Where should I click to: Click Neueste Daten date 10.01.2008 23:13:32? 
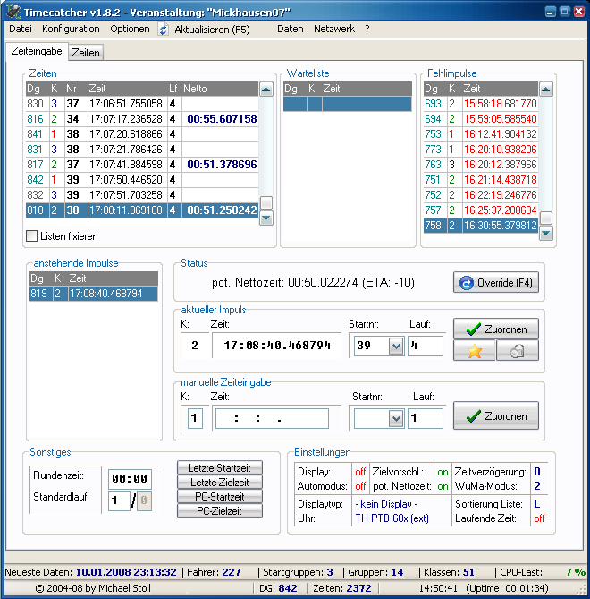click(126, 572)
